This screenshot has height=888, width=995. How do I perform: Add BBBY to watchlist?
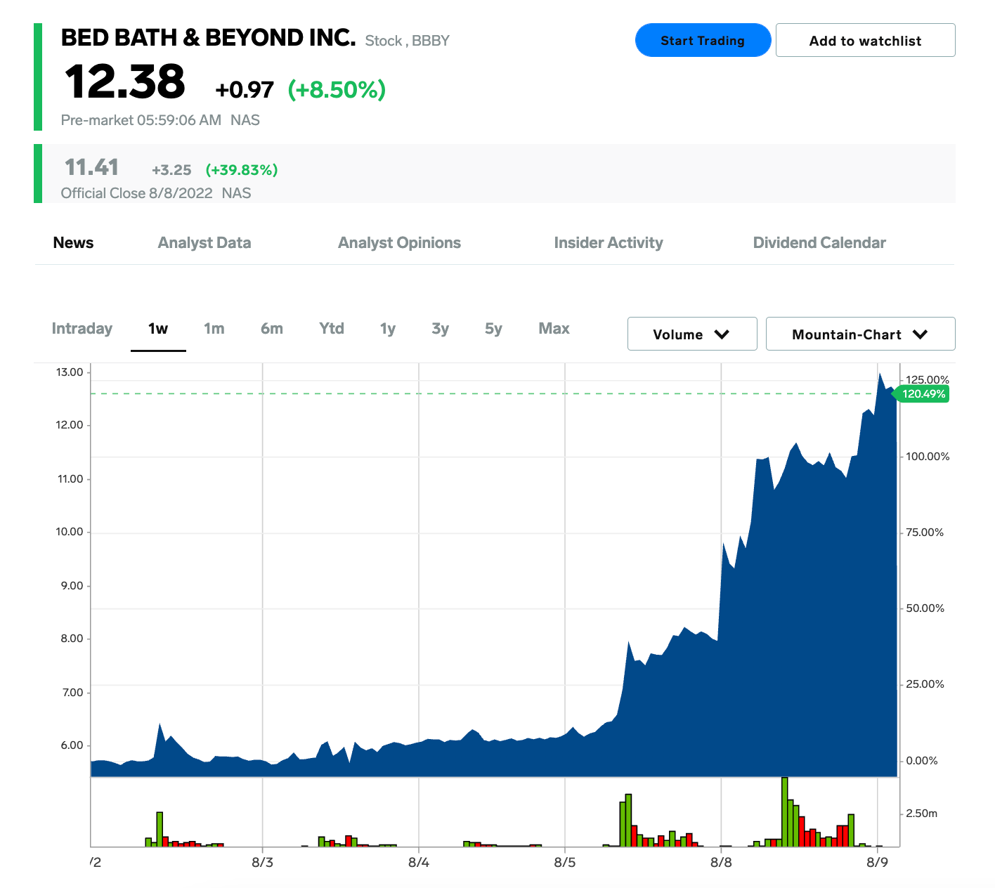(x=865, y=40)
